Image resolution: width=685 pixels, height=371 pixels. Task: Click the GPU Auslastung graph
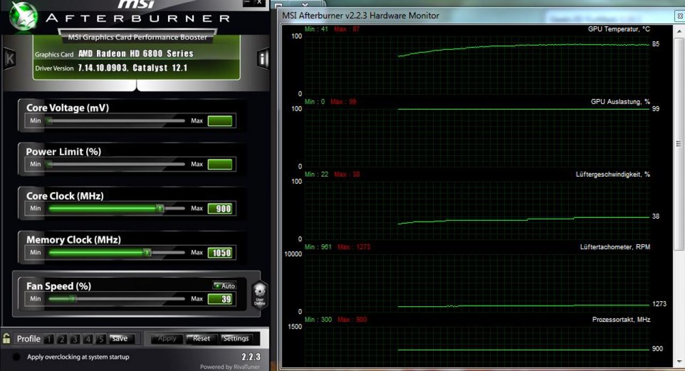[x=477, y=138]
